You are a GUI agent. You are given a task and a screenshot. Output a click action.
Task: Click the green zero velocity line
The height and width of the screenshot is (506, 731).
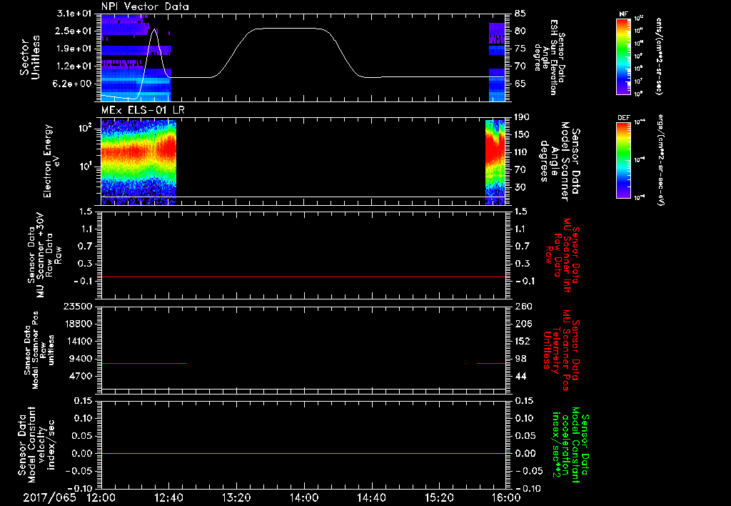click(x=303, y=453)
